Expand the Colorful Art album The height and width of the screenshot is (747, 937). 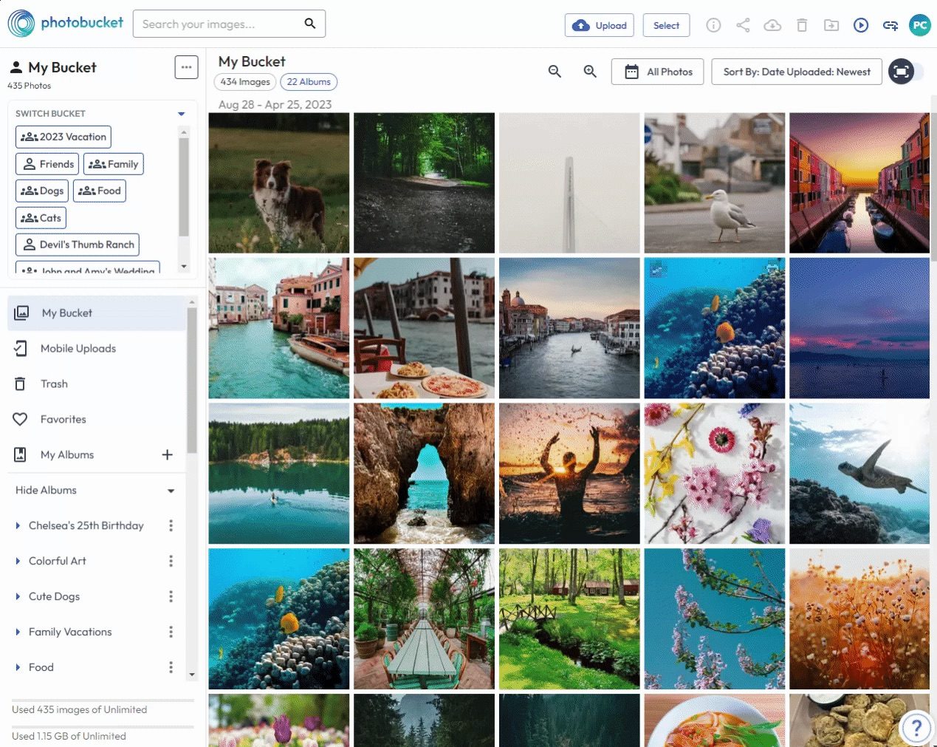point(18,562)
